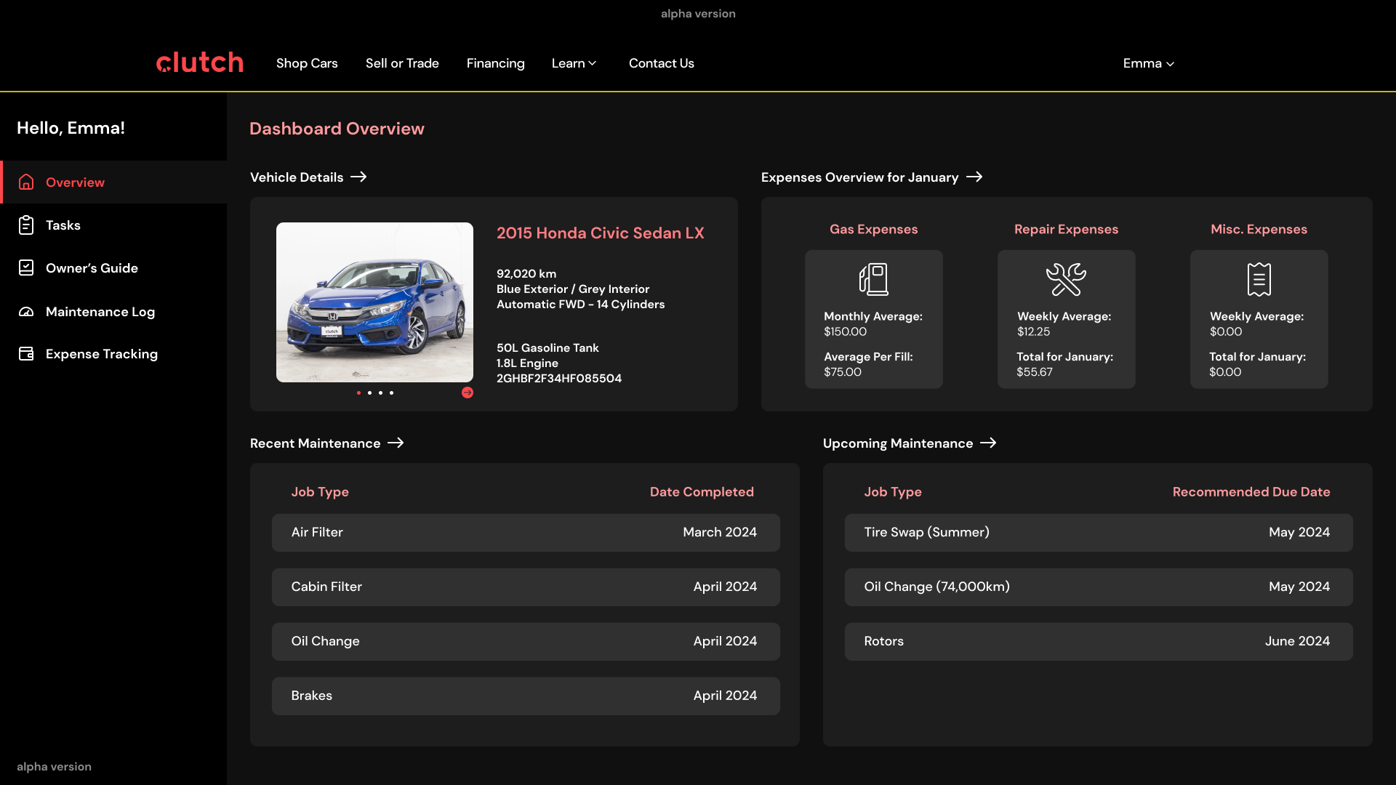
Task: Click the red next-photo arrow under car image
Action: pos(468,392)
